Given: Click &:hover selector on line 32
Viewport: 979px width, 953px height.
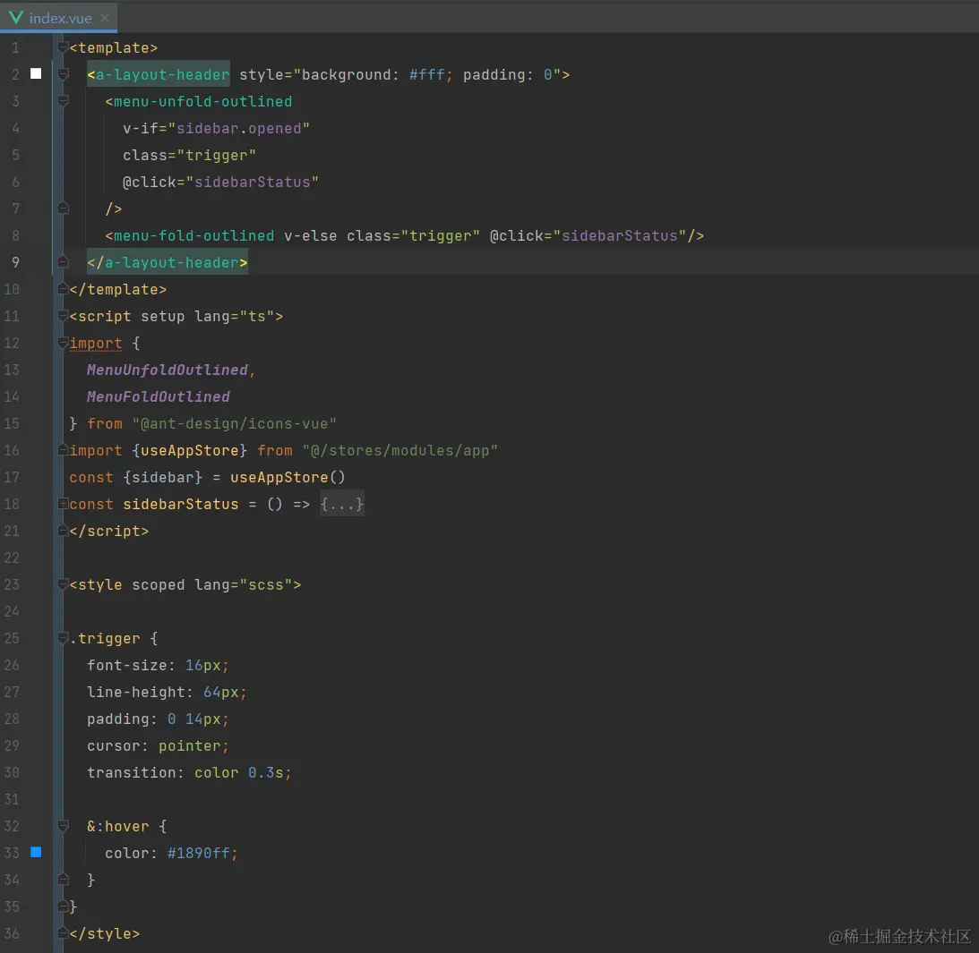Looking at the screenshot, I should [x=118, y=826].
